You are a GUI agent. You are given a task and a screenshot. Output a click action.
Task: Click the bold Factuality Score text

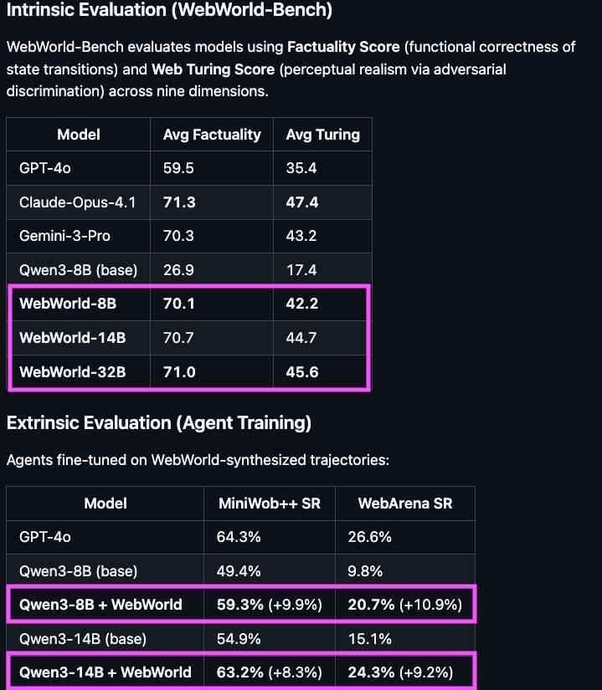343,47
